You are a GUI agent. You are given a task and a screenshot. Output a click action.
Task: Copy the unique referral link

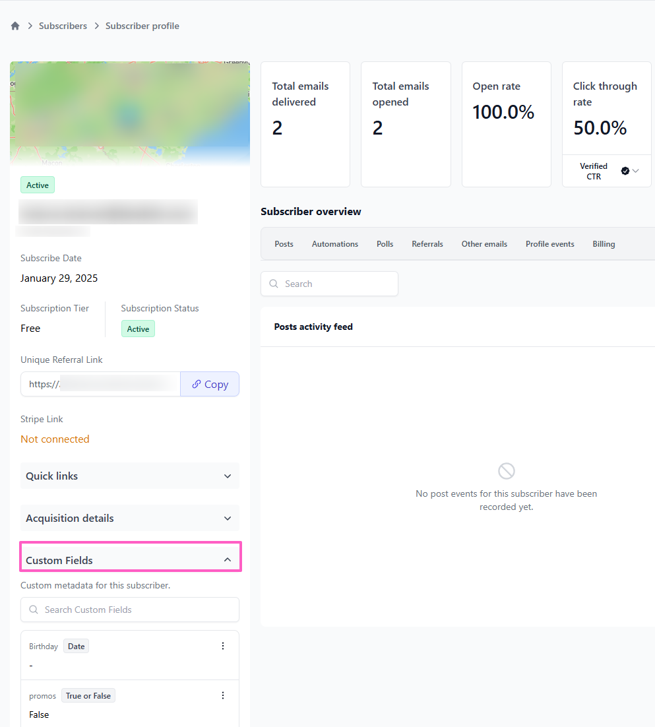tap(210, 384)
